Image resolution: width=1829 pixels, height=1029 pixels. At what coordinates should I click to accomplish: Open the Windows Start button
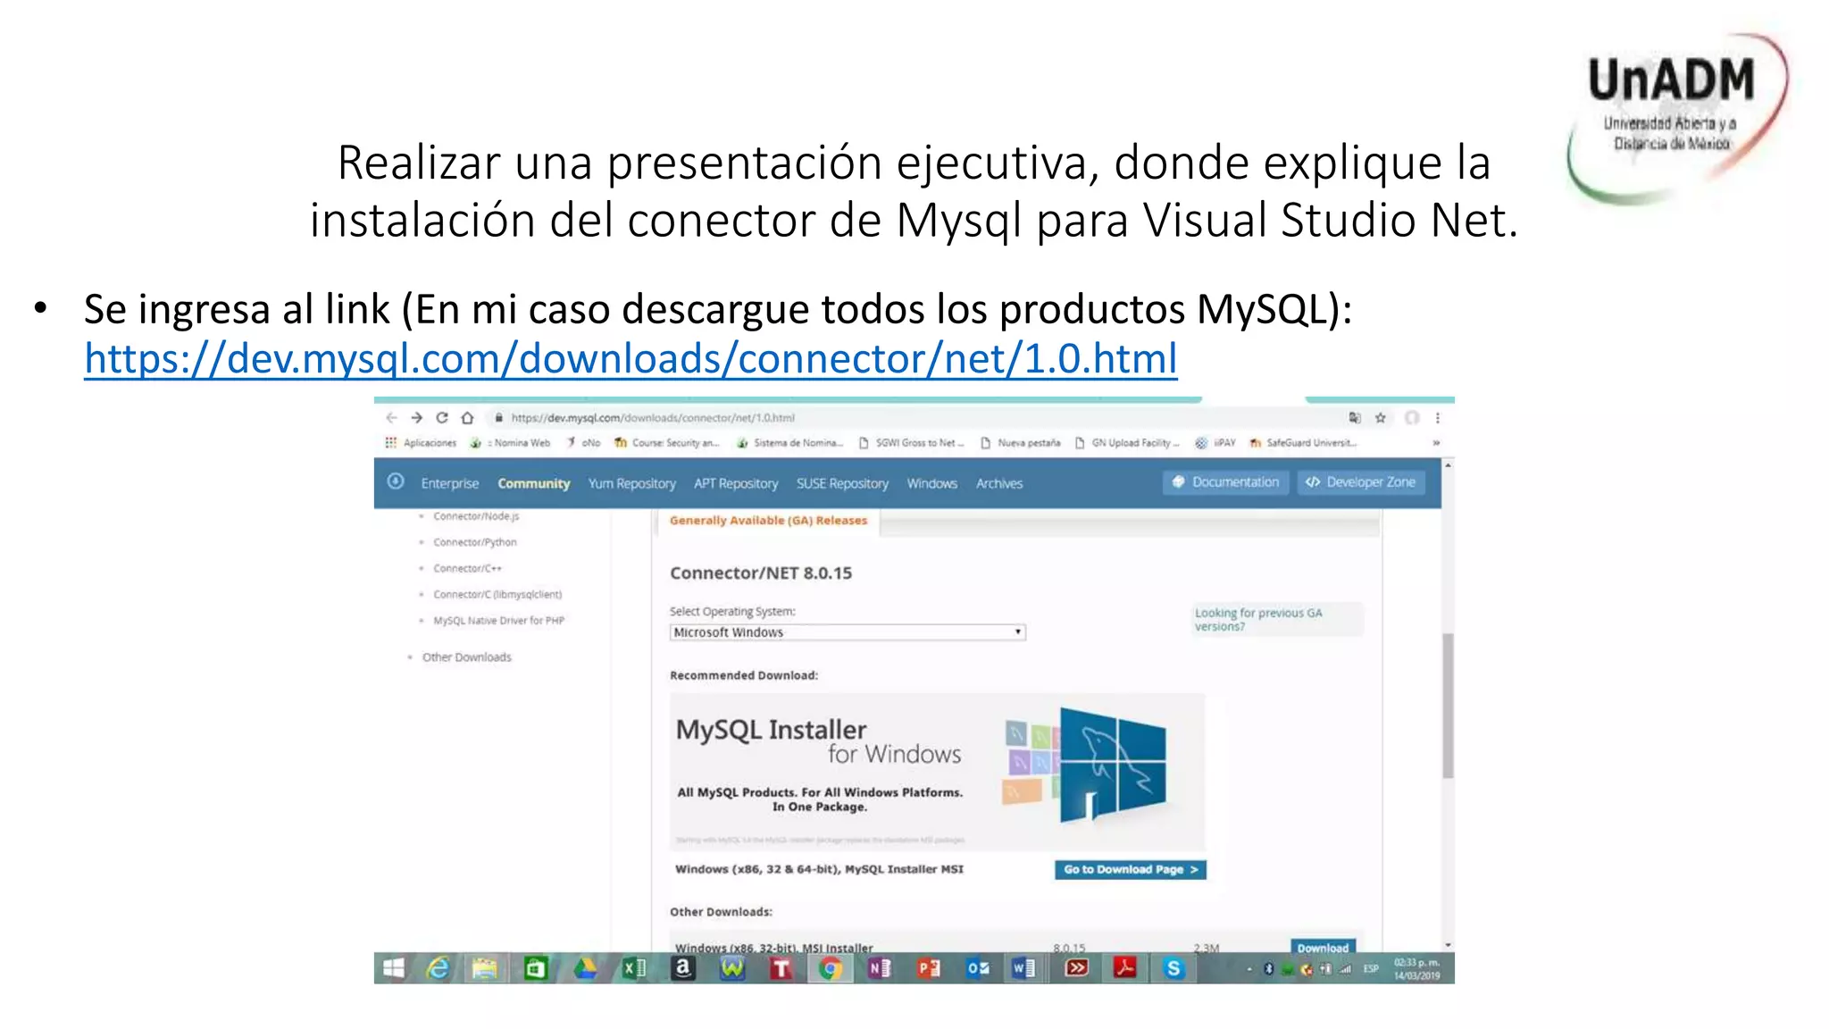[x=394, y=968]
